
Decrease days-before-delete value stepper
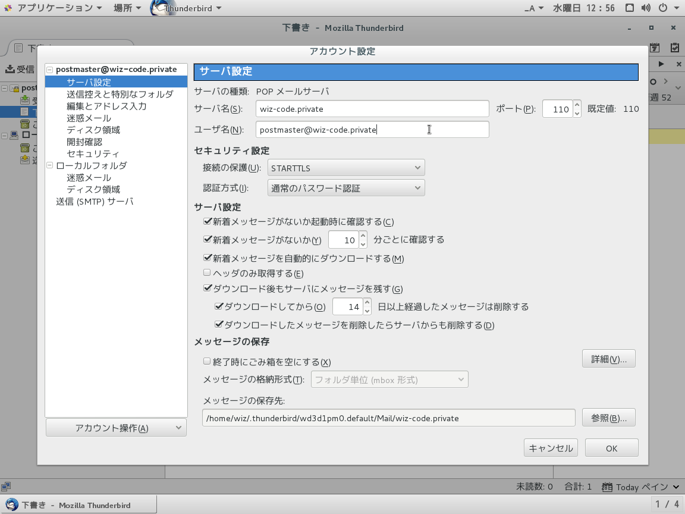point(367,311)
